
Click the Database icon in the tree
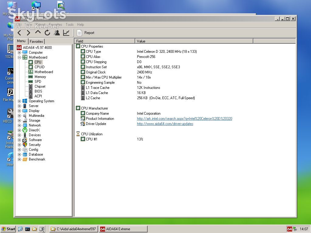tap(25, 154)
